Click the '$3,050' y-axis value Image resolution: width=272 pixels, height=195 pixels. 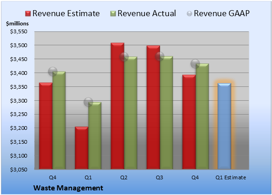[19, 170]
